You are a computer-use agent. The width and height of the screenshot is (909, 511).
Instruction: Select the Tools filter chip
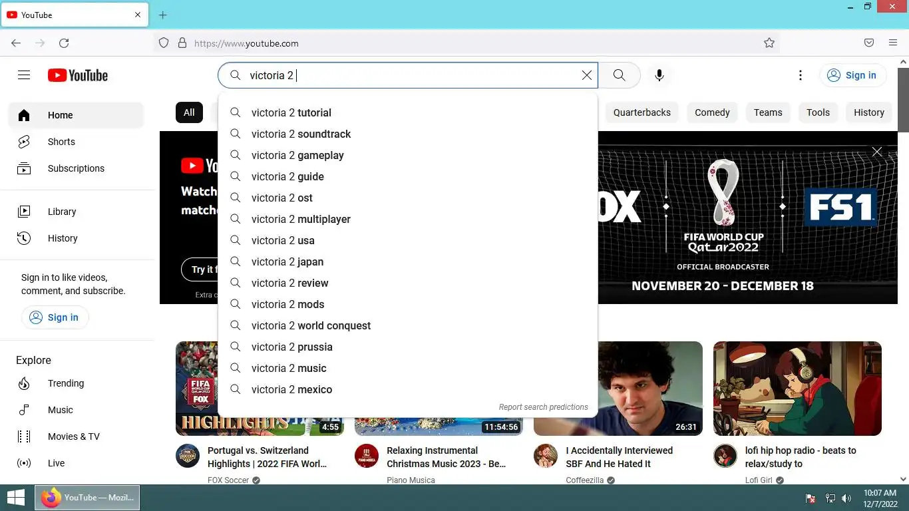(818, 112)
